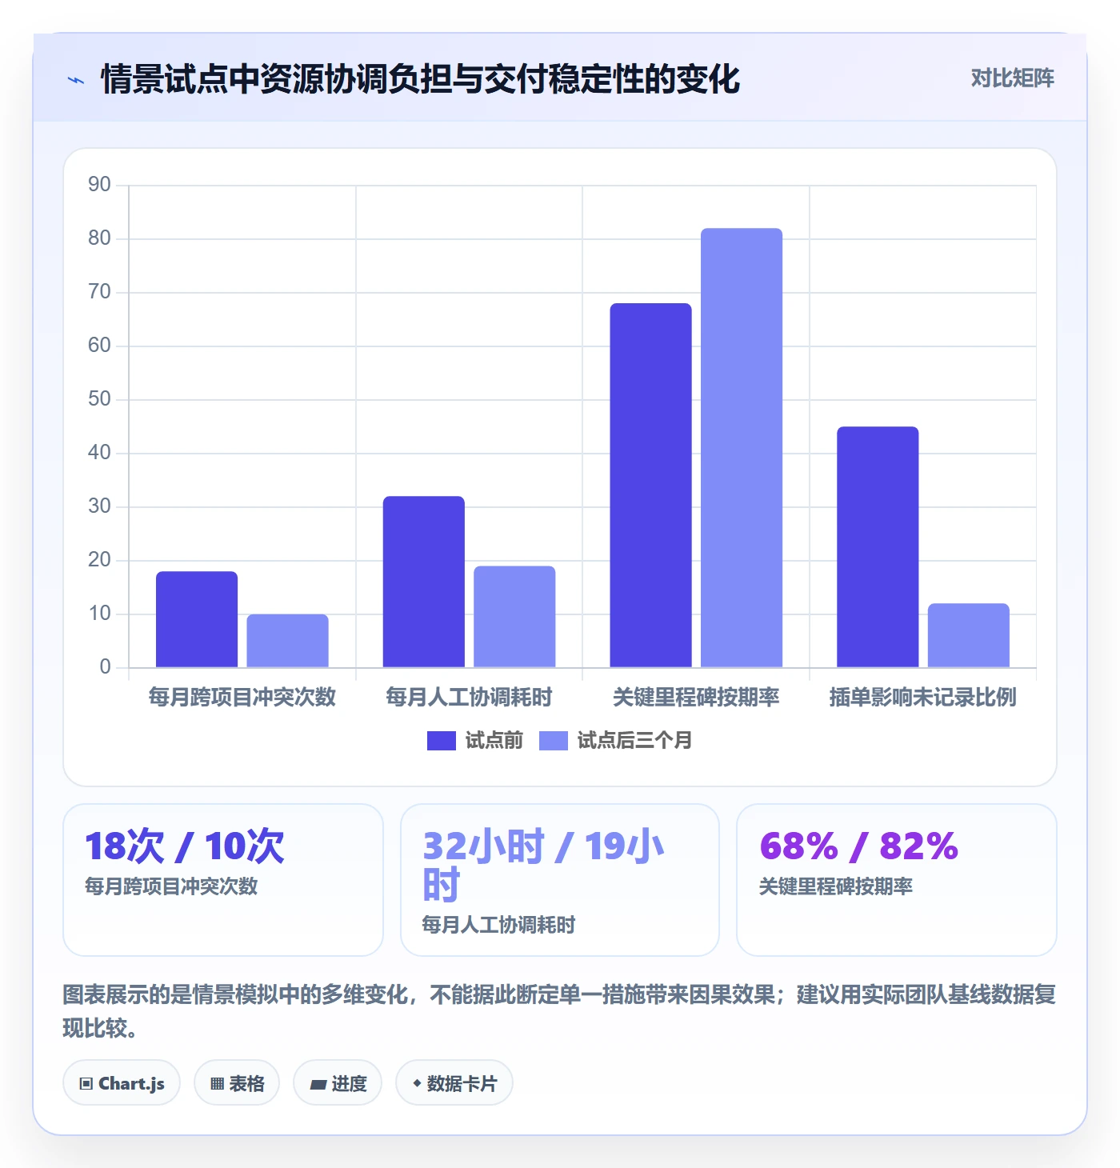The image size is (1120, 1168).
Task: Click the grid icon in 表格 chip
Action: tap(217, 1084)
